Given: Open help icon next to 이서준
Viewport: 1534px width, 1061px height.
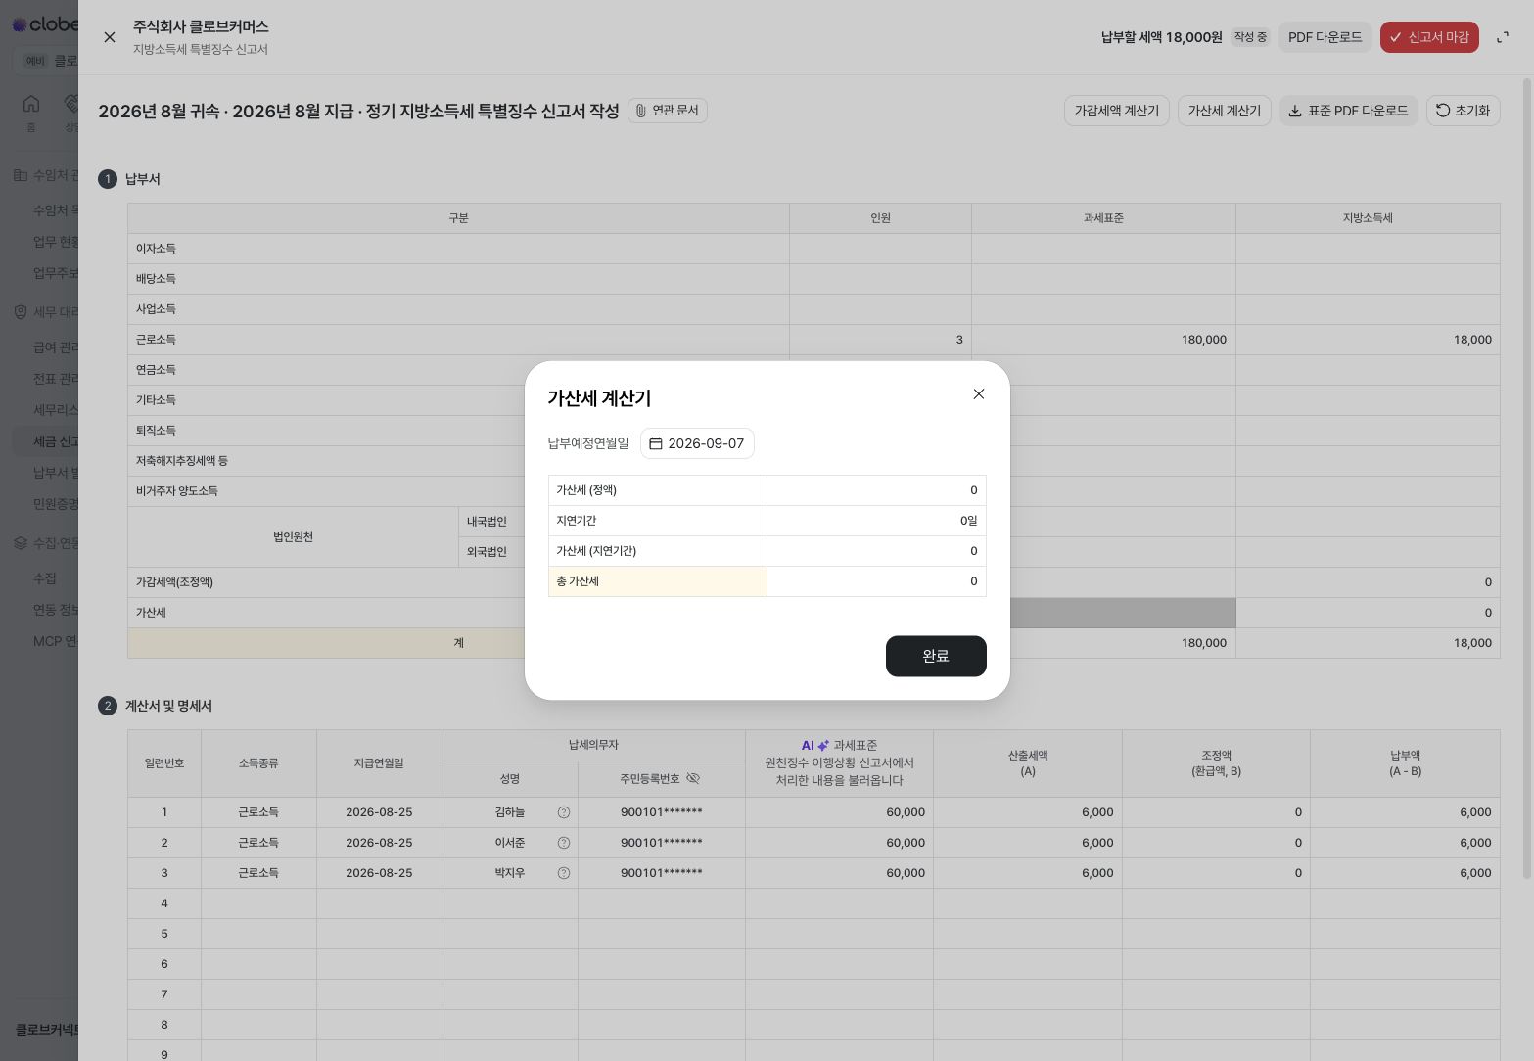Looking at the screenshot, I should [x=564, y=843].
